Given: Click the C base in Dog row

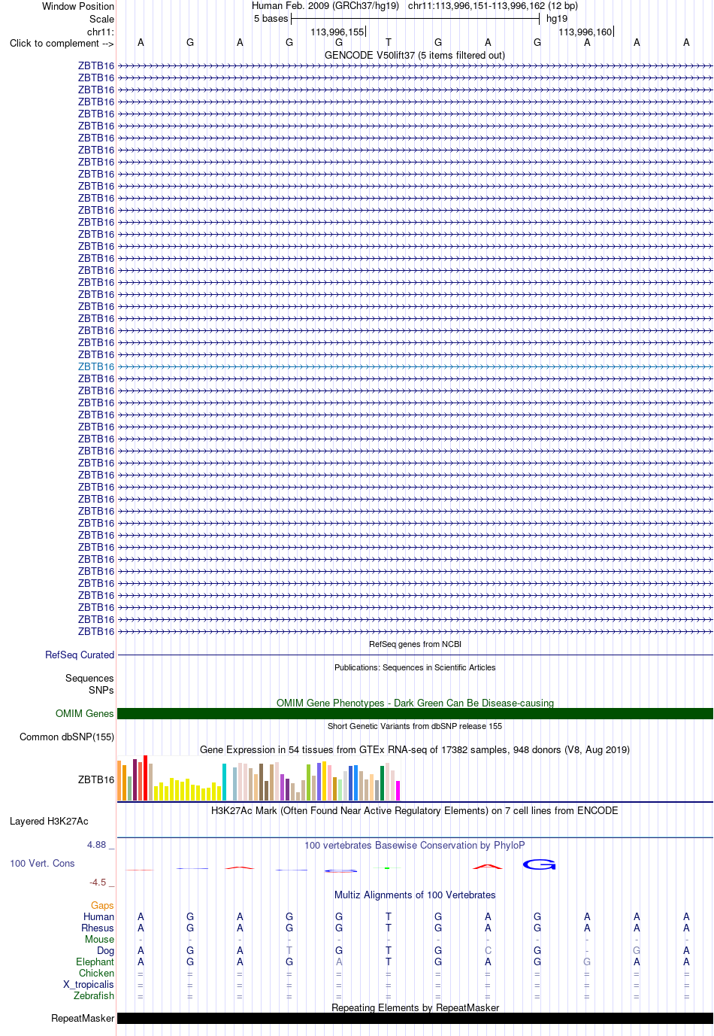Looking at the screenshot, I should tap(488, 950).
